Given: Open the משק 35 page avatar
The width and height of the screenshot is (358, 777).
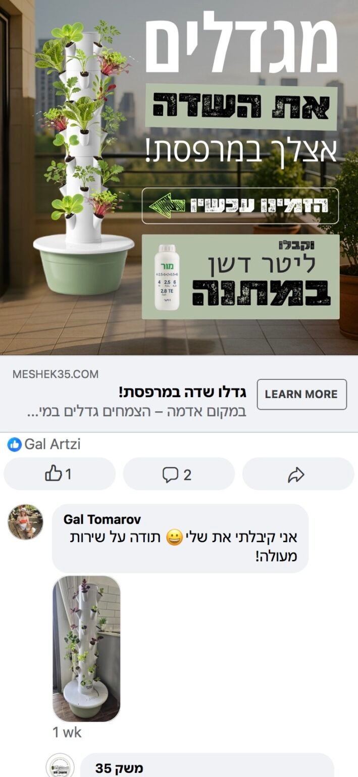Looking at the screenshot, I should click(60, 766).
